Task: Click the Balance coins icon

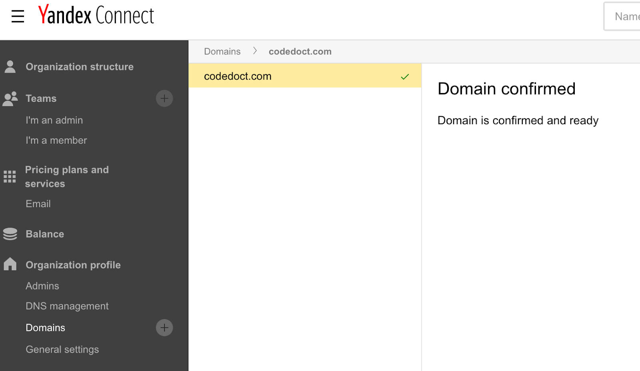Action: (10, 234)
